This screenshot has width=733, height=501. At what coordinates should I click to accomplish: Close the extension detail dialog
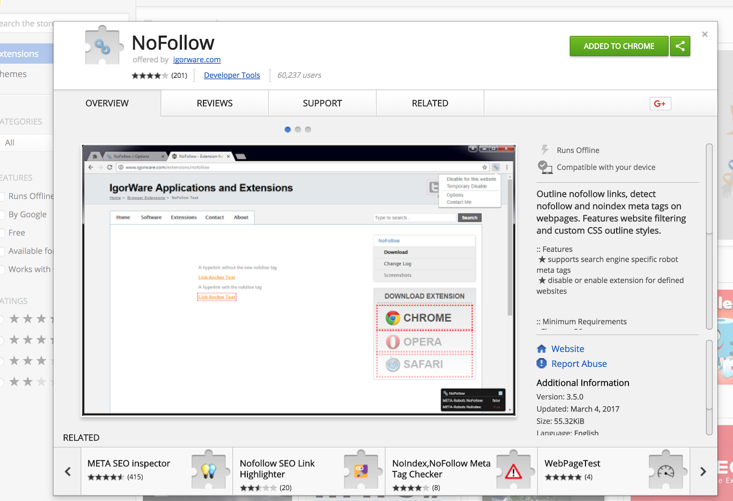[x=705, y=34]
